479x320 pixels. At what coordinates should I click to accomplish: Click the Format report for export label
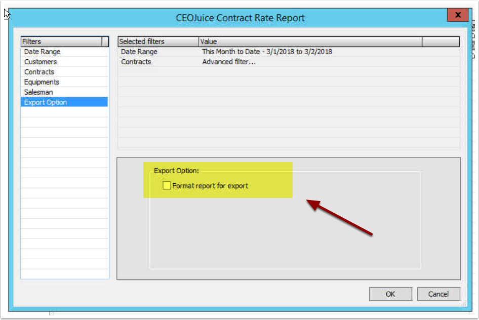210,186
